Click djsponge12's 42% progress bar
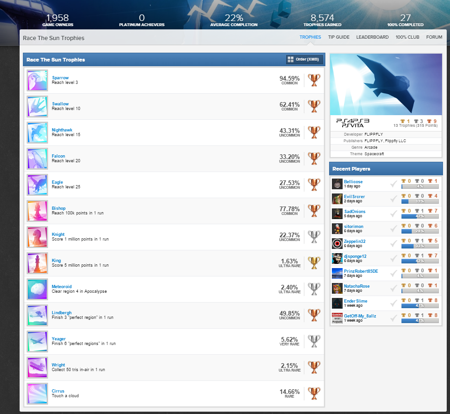450x414 pixels. 419,261
